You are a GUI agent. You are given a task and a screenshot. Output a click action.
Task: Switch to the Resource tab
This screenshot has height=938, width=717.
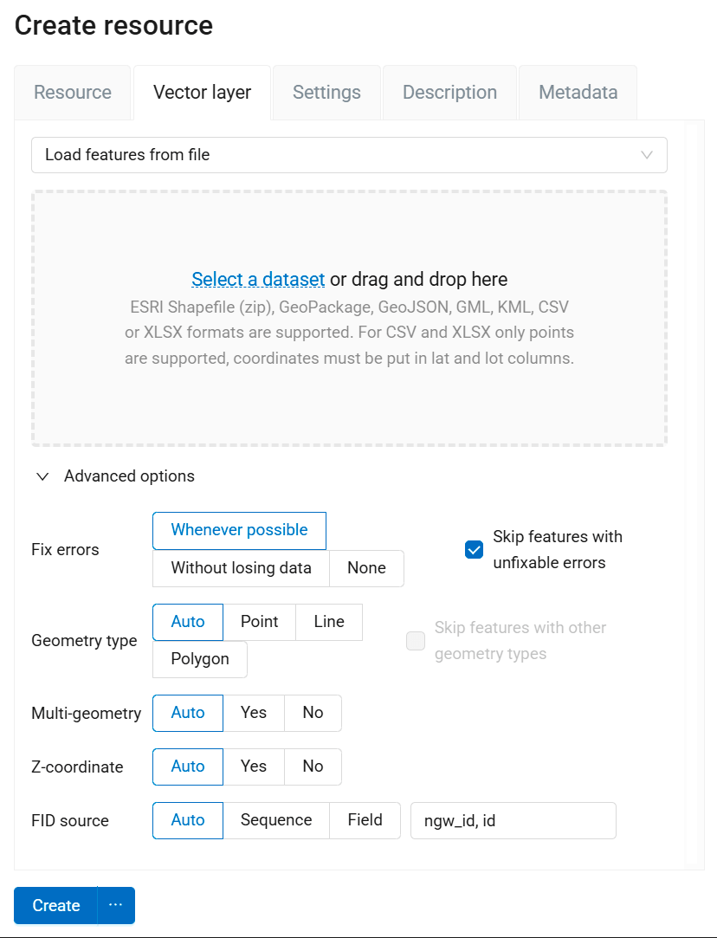click(x=73, y=93)
